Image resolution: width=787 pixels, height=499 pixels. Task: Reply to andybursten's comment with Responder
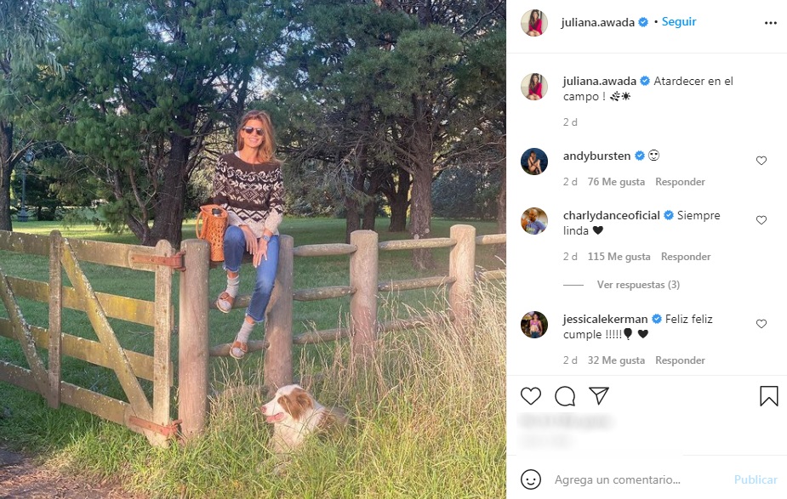coord(680,182)
